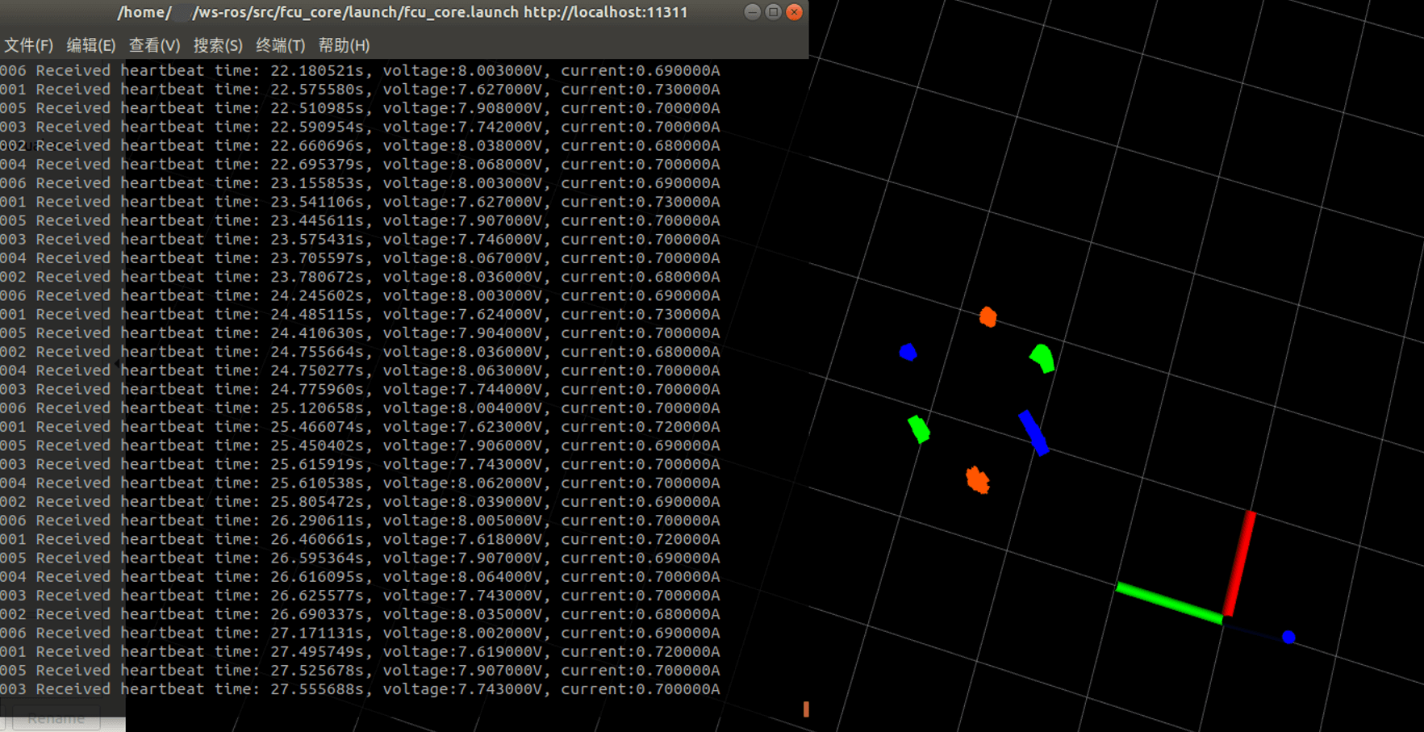Close the terminal with the red button

click(x=794, y=12)
